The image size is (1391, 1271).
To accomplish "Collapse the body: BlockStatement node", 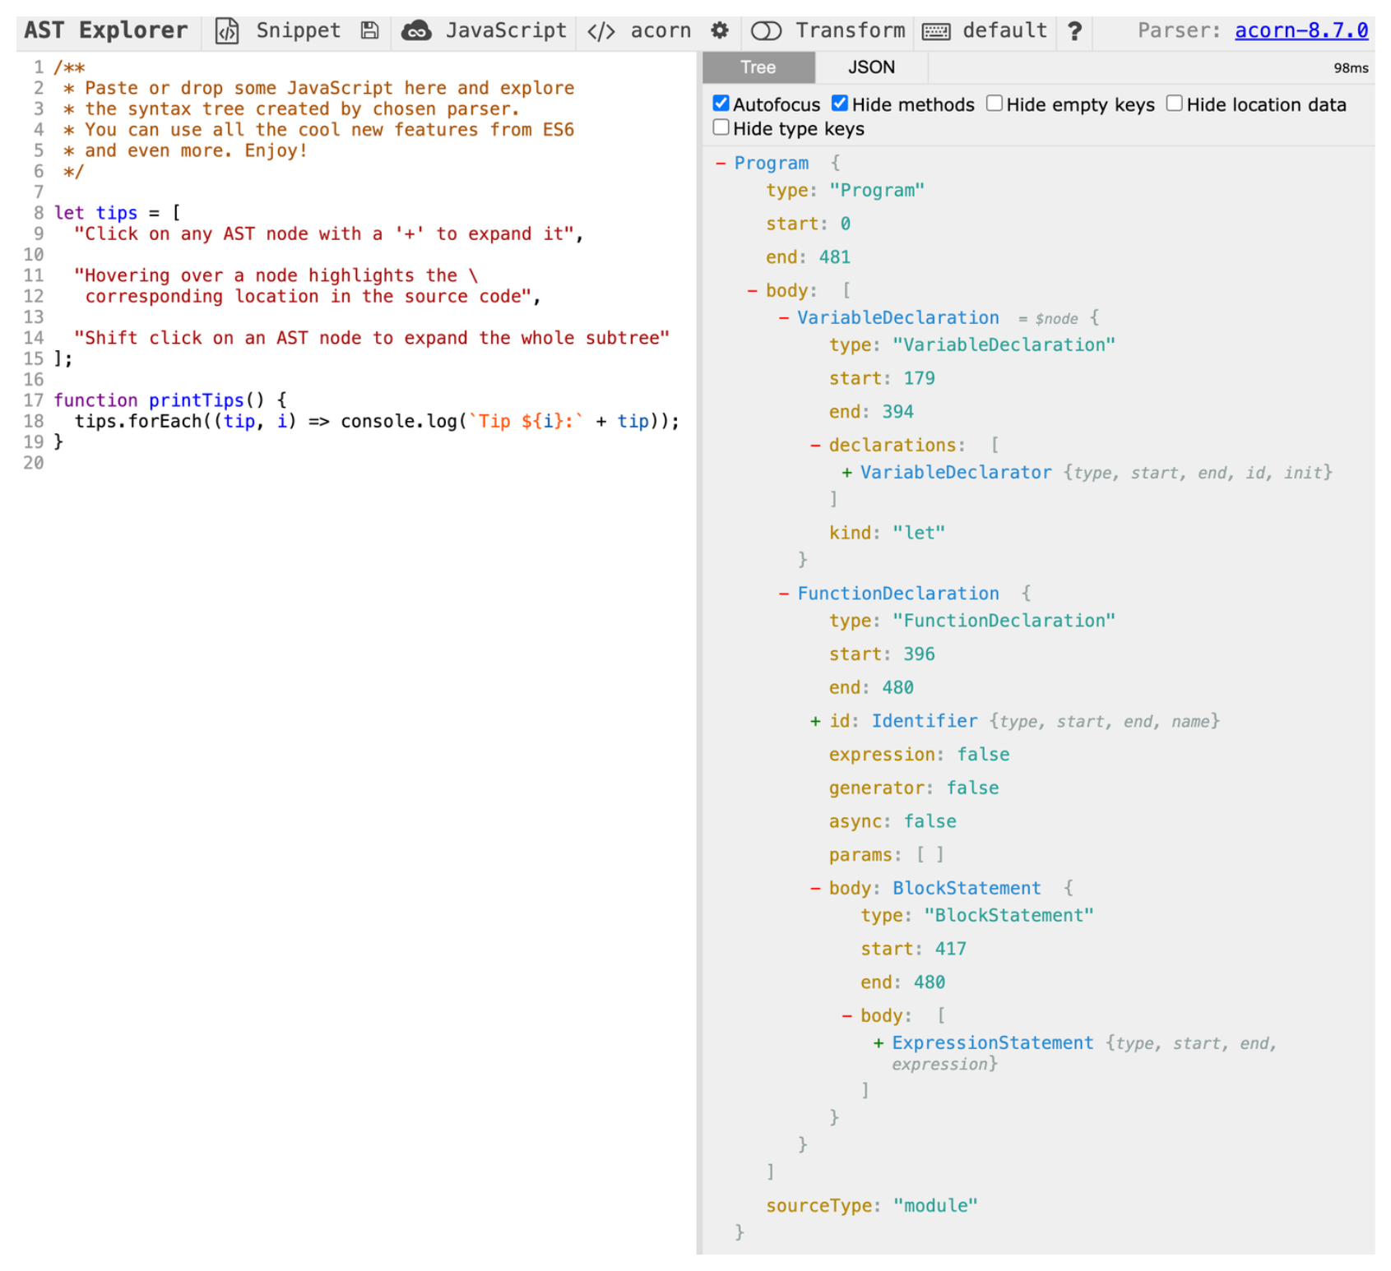I will 815,888.
